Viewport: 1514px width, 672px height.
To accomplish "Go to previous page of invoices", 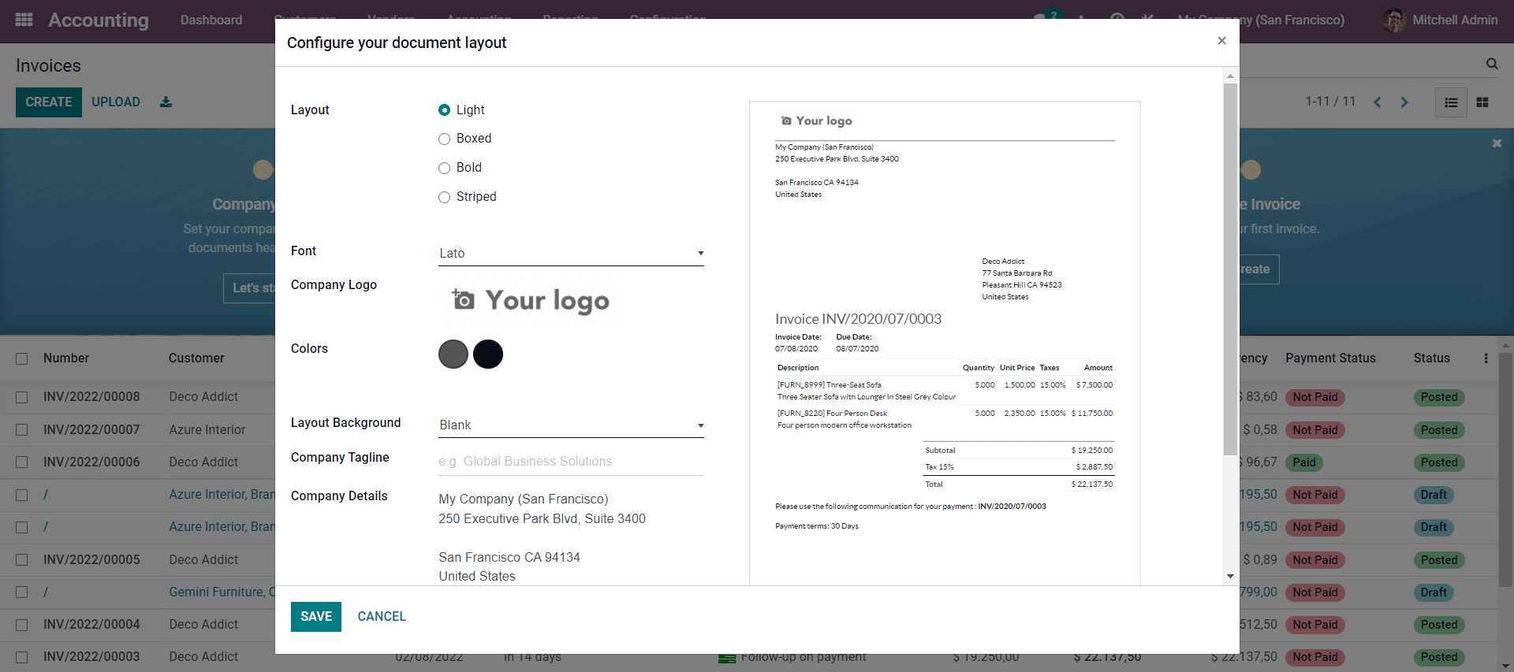I will point(1378,102).
